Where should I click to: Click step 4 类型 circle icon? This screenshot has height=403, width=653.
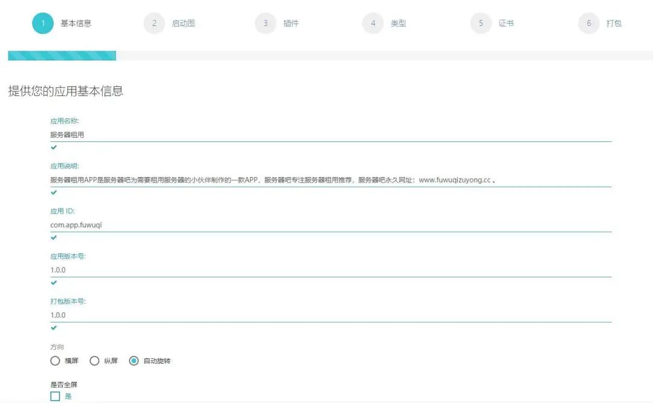point(373,23)
